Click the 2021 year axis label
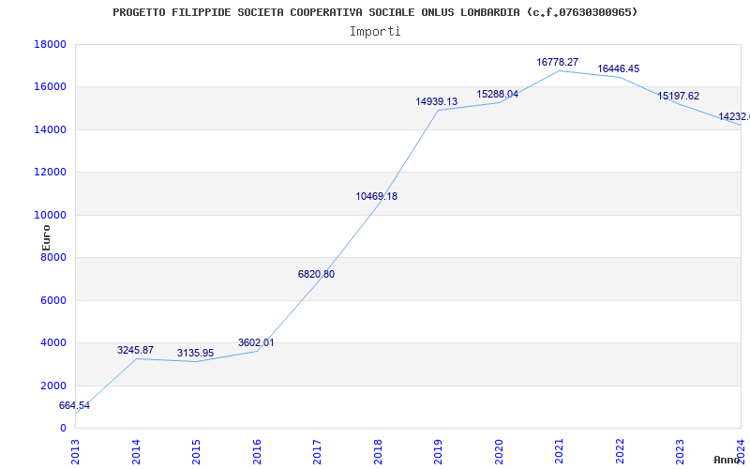 tap(559, 449)
